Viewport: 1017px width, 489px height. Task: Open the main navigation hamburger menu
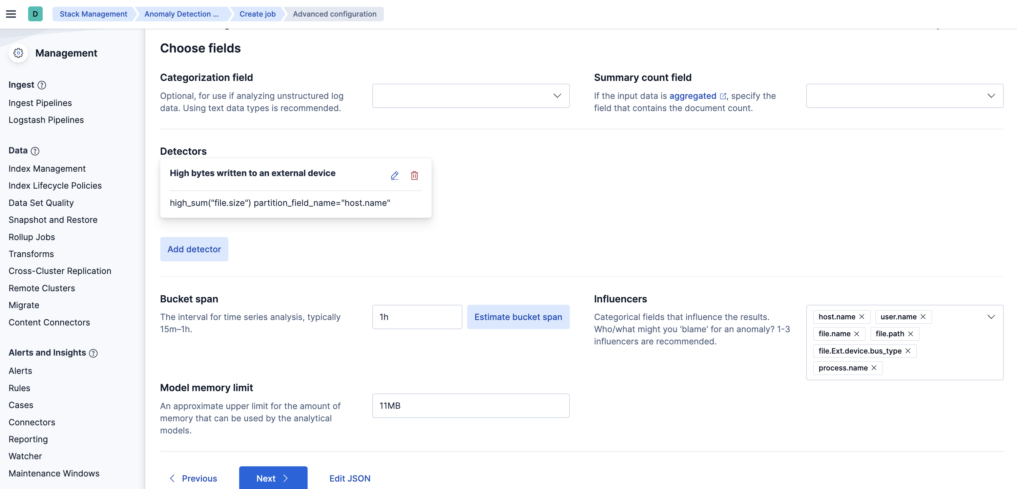click(11, 14)
